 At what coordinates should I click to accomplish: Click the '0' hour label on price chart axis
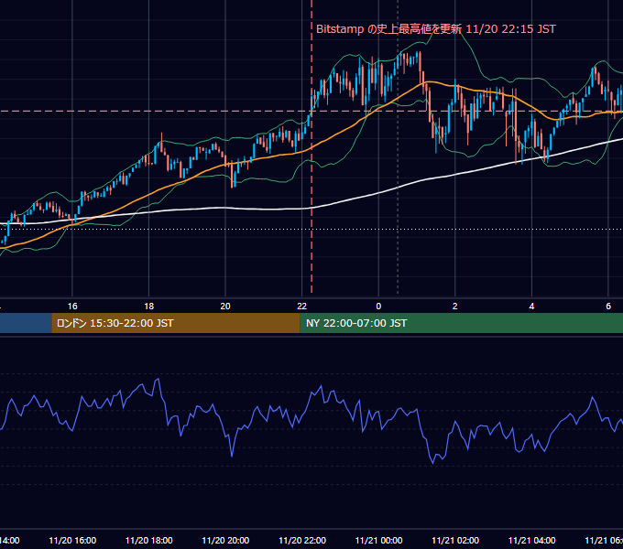click(378, 307)
